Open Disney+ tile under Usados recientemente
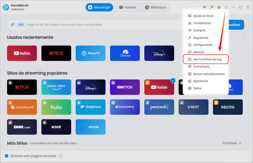Image resolution: width=253 pixels, height=163 pixels. [159, 53]
